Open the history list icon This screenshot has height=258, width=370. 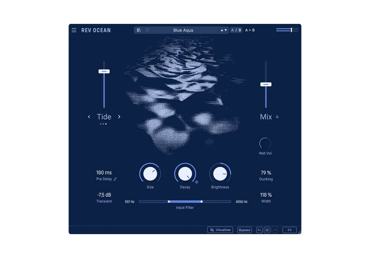267,230
